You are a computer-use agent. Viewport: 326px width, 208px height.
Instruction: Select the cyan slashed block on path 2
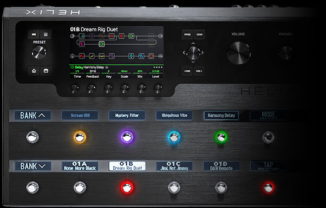[x=131, y=56]
